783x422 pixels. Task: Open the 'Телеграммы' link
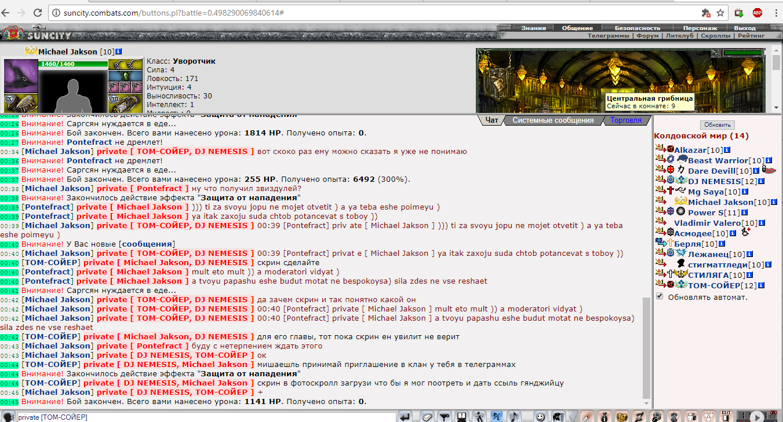[609, 36]
